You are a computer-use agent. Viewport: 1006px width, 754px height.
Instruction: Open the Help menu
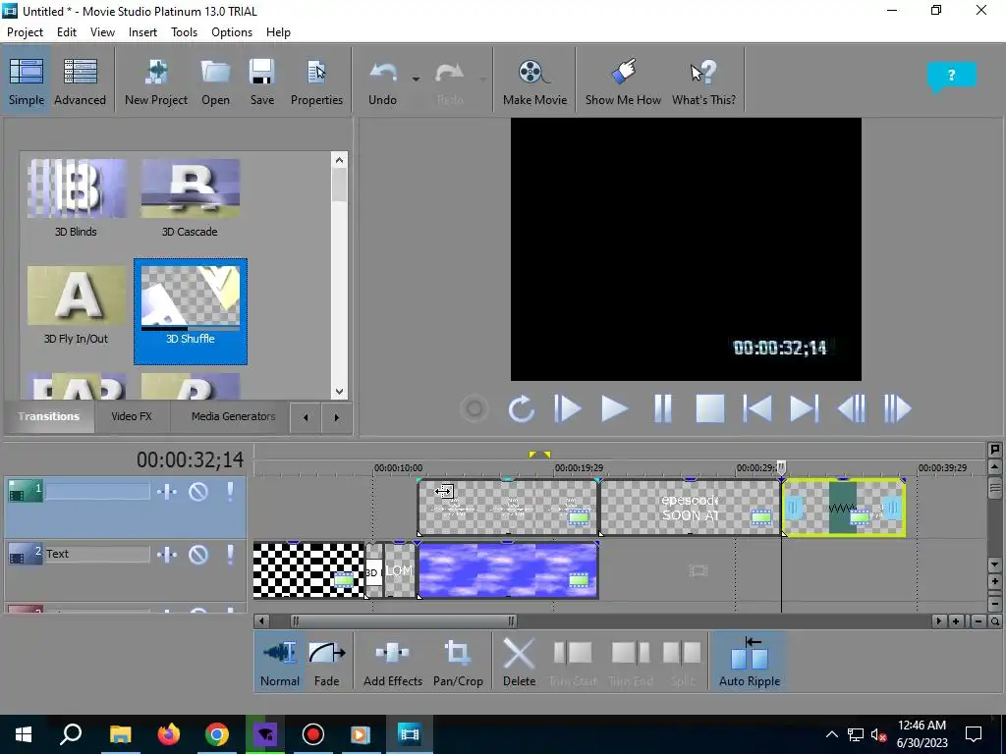pos(278,32)
